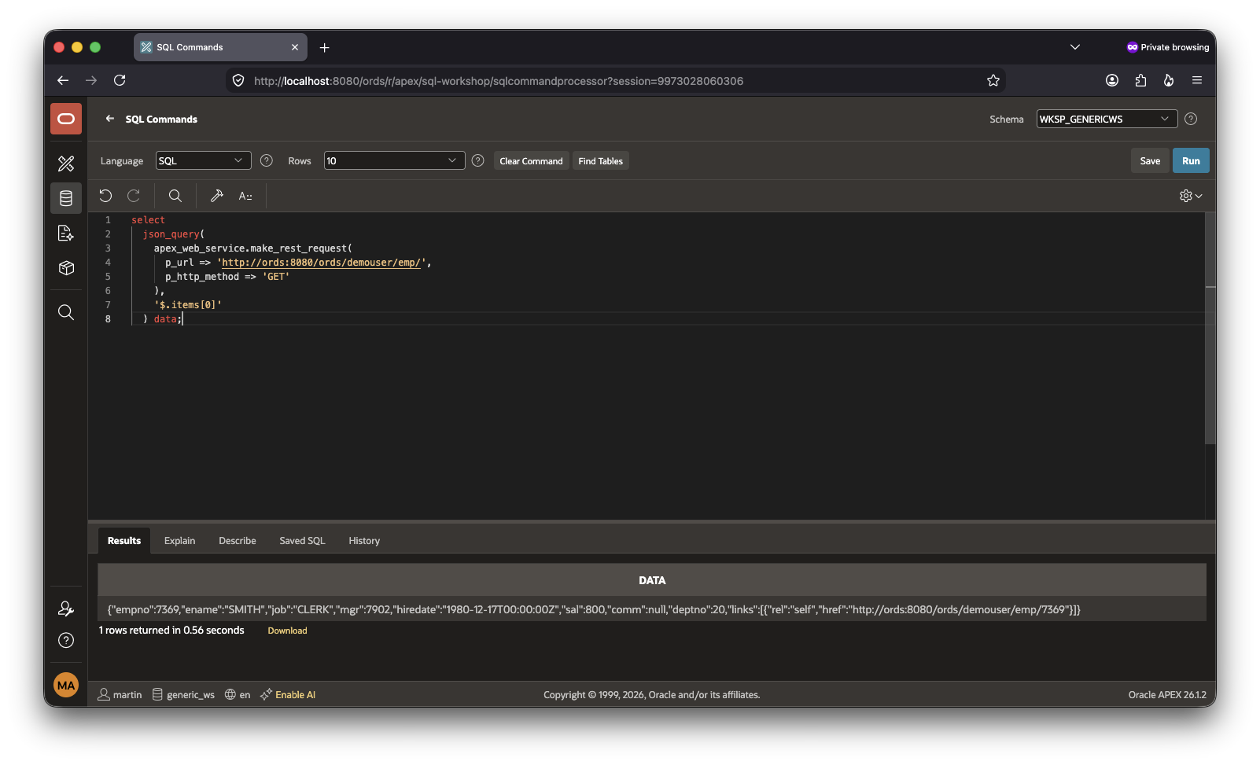Save the SQL command
This screenshot has height=765, width=1260.
point(1150,160)
